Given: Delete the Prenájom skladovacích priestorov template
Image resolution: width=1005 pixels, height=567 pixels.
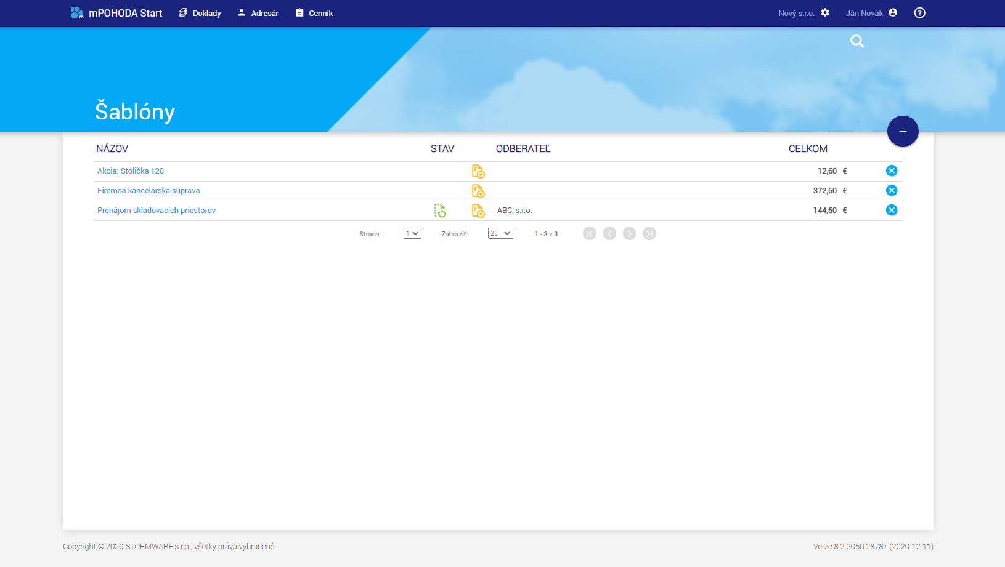Looking at the screenshot, I should [892, 210].
